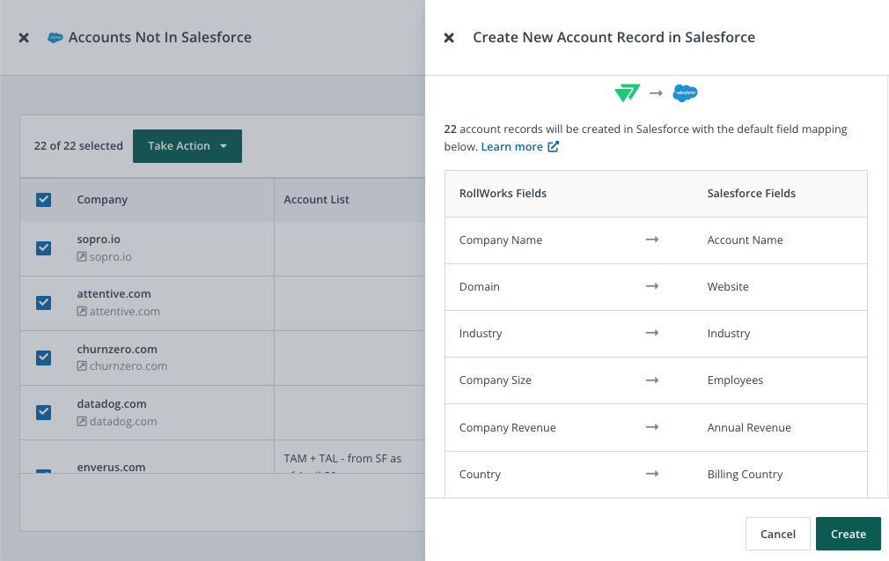The height and width of the screenshot is (561, 889).
Task: Uncheck the sopro.io row checkbox
Action: pos(44,248)
